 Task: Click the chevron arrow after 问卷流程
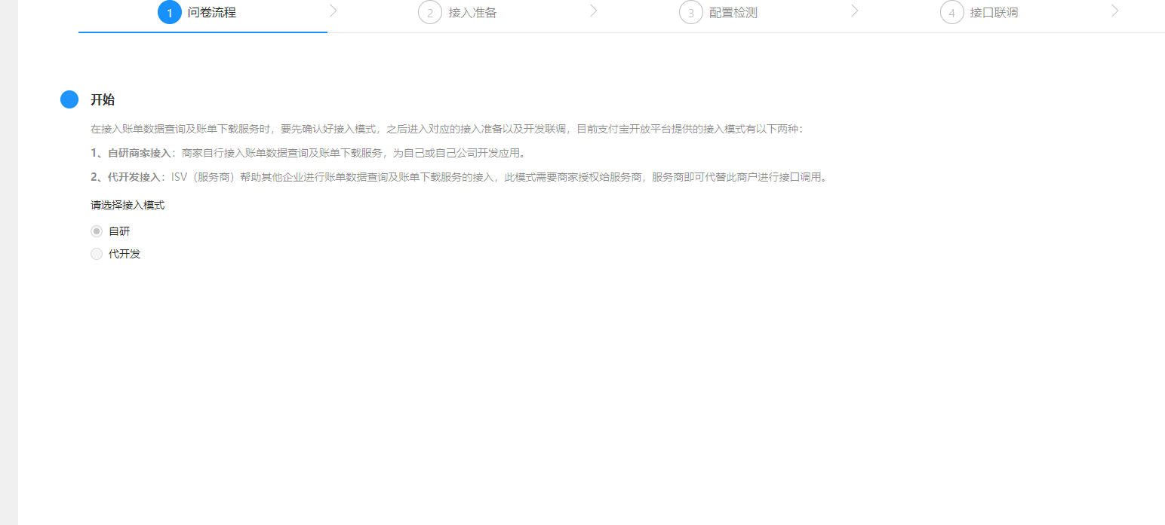click(333, 11)
